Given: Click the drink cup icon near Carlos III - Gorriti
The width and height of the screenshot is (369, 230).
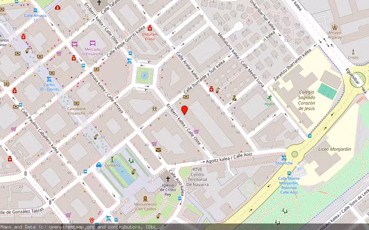Looking at the screenshot, I should (27, 51).
